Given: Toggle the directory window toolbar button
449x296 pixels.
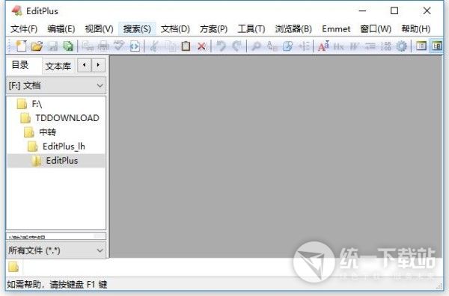Looking at the screenshot, I should (x=437, y=46).
